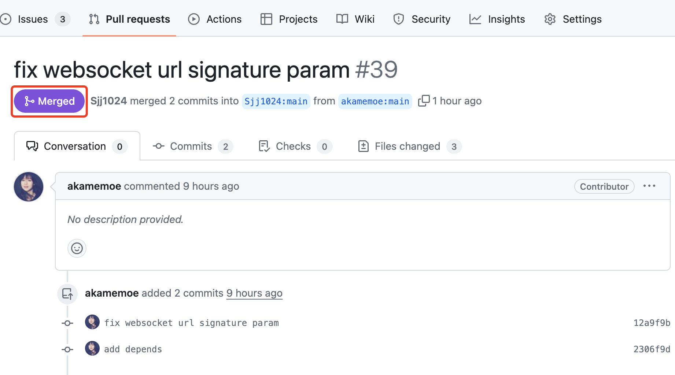Click the Merged status badge
The image size is (675, 375).
click(x=49, y=101)
